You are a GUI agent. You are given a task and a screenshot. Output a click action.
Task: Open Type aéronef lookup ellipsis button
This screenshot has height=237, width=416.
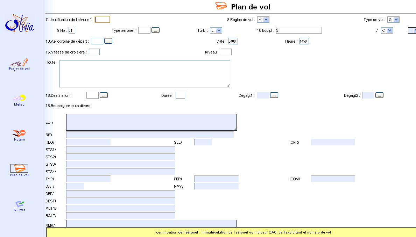(x=156, y=30)
